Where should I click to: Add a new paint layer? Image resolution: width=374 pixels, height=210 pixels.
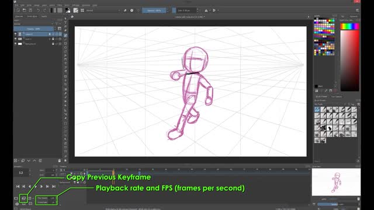tap(16, 161)
